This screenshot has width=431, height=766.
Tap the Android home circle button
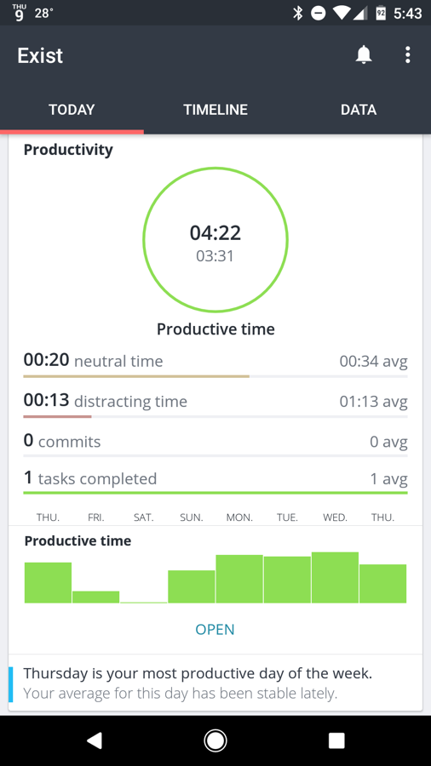(x=215, y=740)
